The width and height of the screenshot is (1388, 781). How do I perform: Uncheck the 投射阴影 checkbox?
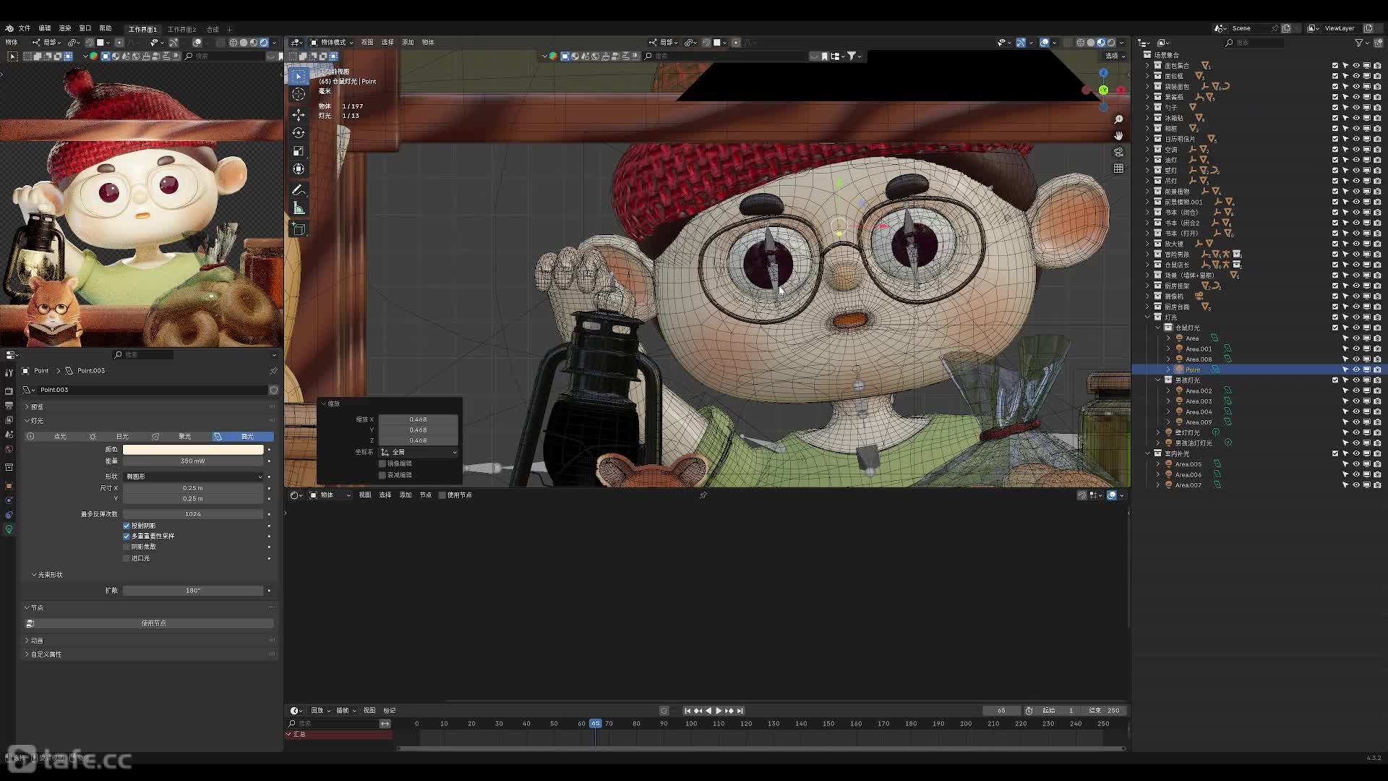click(x=127, y=526)
